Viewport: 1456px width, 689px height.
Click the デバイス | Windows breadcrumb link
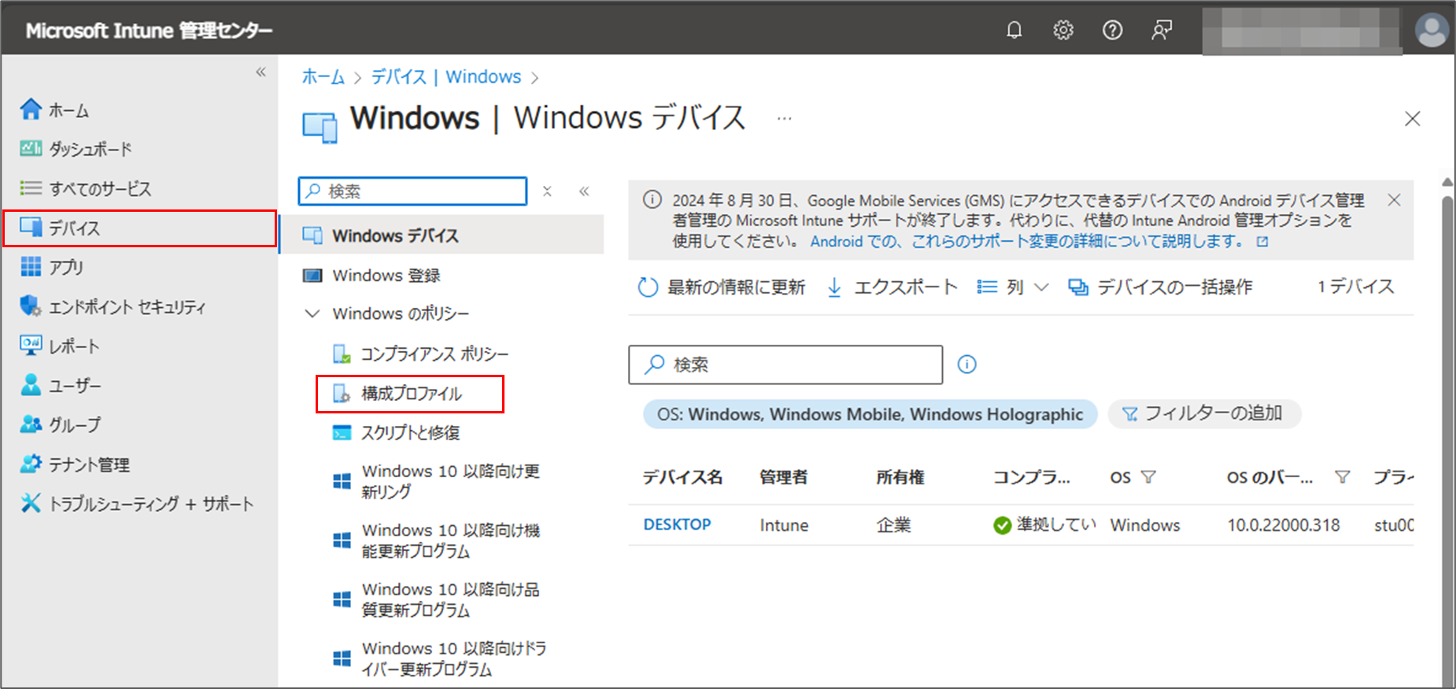(446, 77)
